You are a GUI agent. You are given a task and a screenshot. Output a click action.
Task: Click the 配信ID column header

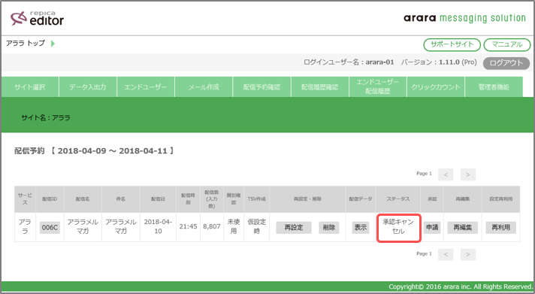click(50, 199)
